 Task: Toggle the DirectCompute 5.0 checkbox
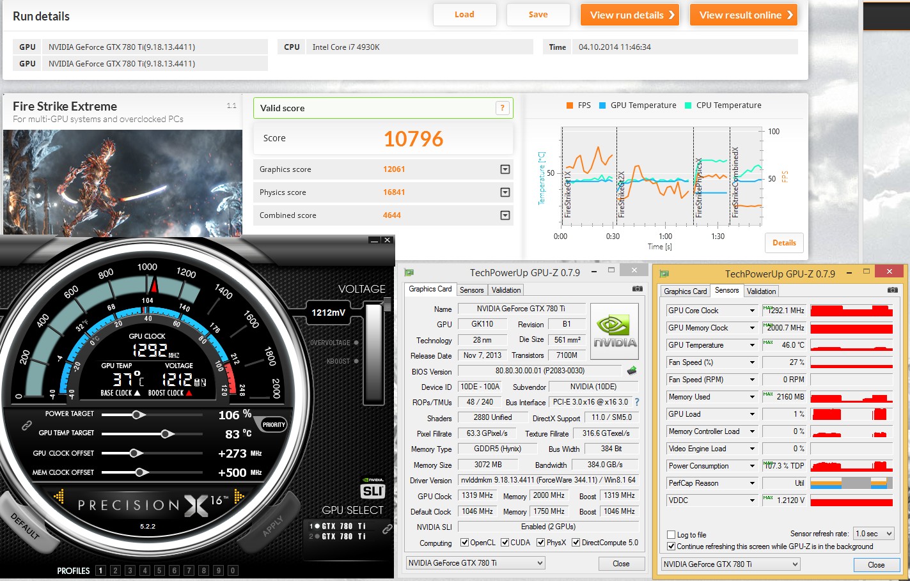[x=576, y=543]
